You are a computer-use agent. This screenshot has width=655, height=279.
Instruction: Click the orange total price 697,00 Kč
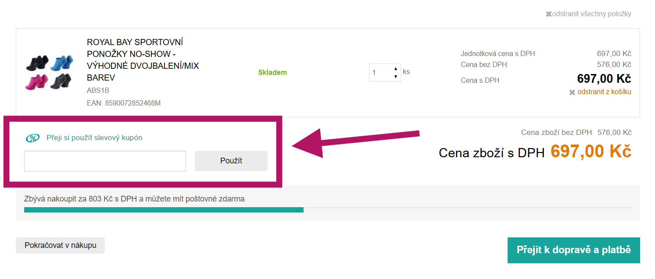click(x=591, y=152)
